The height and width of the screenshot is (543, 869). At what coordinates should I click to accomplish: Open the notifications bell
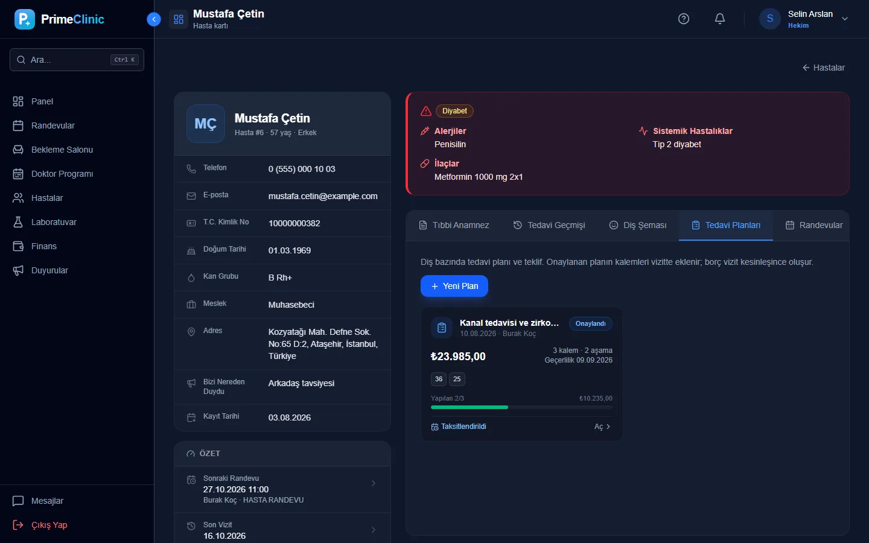(x=720, y=19)
